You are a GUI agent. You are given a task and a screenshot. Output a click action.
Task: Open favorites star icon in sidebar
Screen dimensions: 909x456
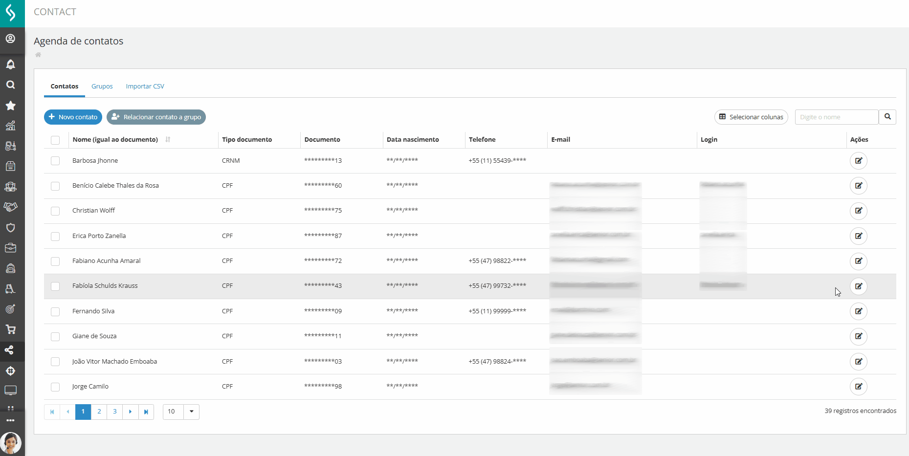pyautogui.click(x=10, y=106)
